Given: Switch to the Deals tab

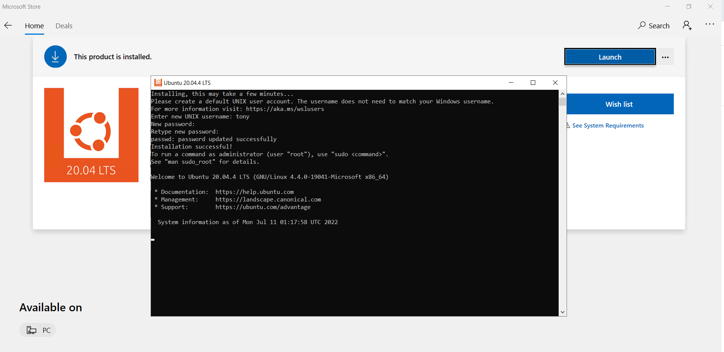Looking at the screenshot, I should [64, 26].
